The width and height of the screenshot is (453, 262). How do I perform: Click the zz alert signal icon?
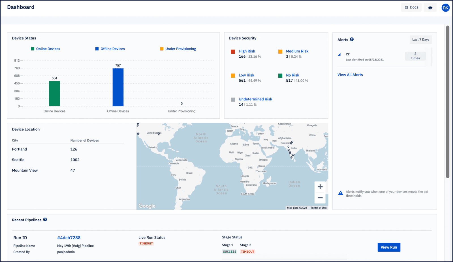[x=339, y=54]
